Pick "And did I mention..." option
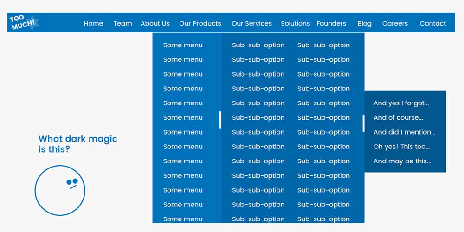 click(405, 132)
